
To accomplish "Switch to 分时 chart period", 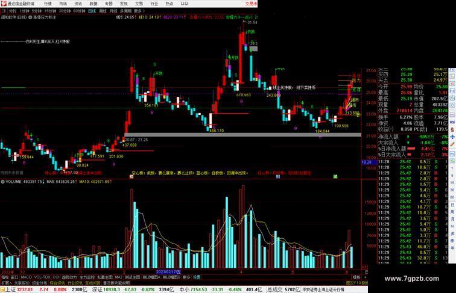I will tap(13, 11).
